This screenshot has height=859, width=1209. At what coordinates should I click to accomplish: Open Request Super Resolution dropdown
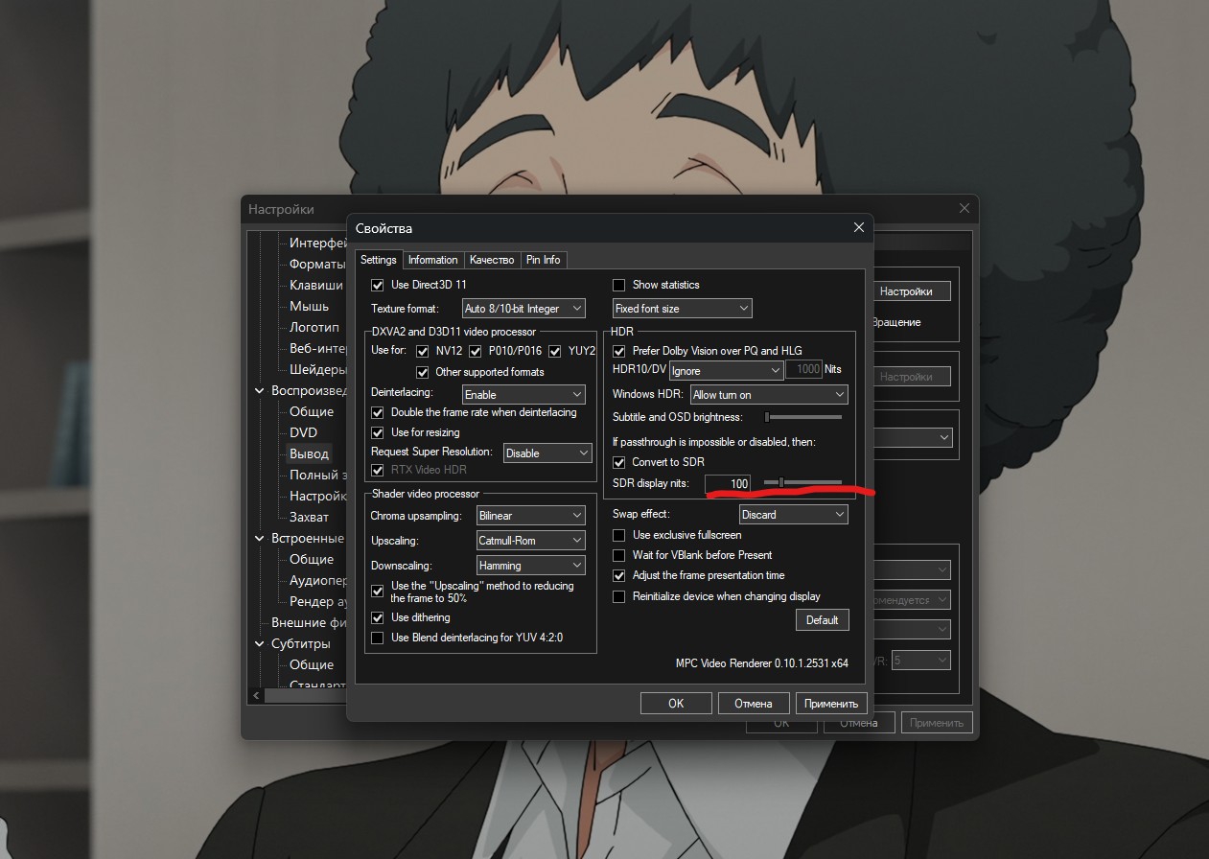tap(547, 453)
